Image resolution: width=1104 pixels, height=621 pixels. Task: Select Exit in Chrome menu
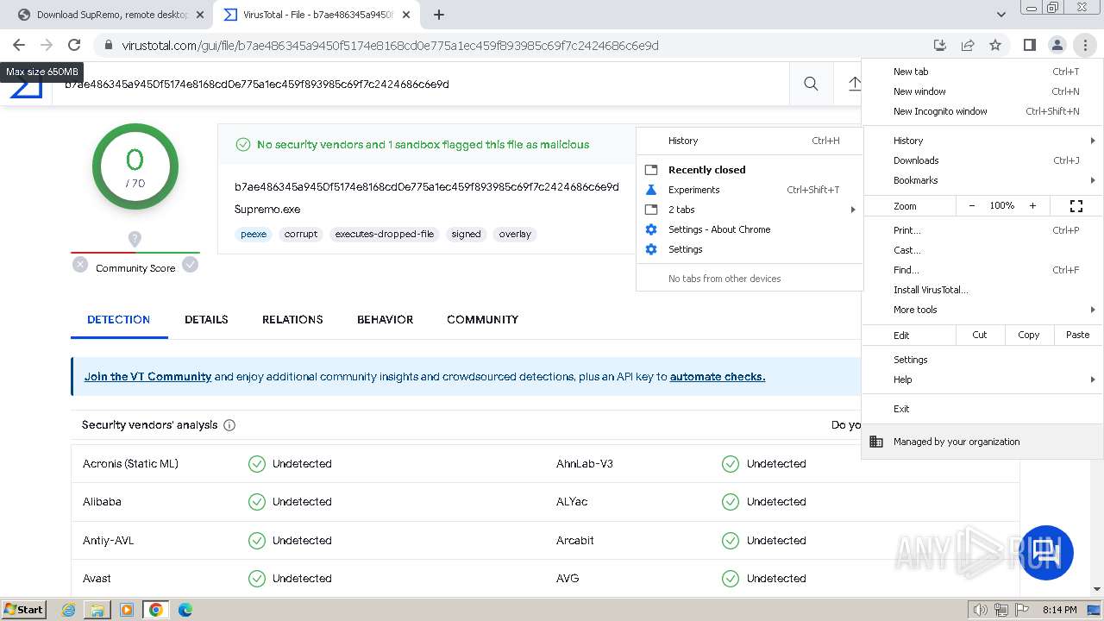pyautogui.click(x=982, y=409)
